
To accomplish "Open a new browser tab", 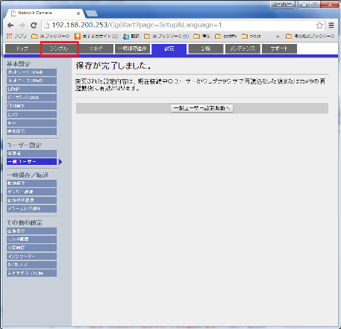I will click(92, 13).
